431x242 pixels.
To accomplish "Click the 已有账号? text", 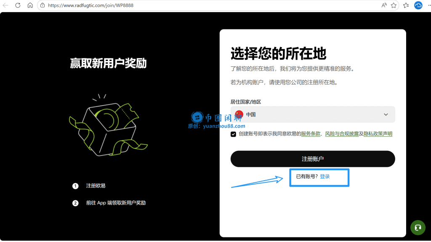I will click(307, 176).
